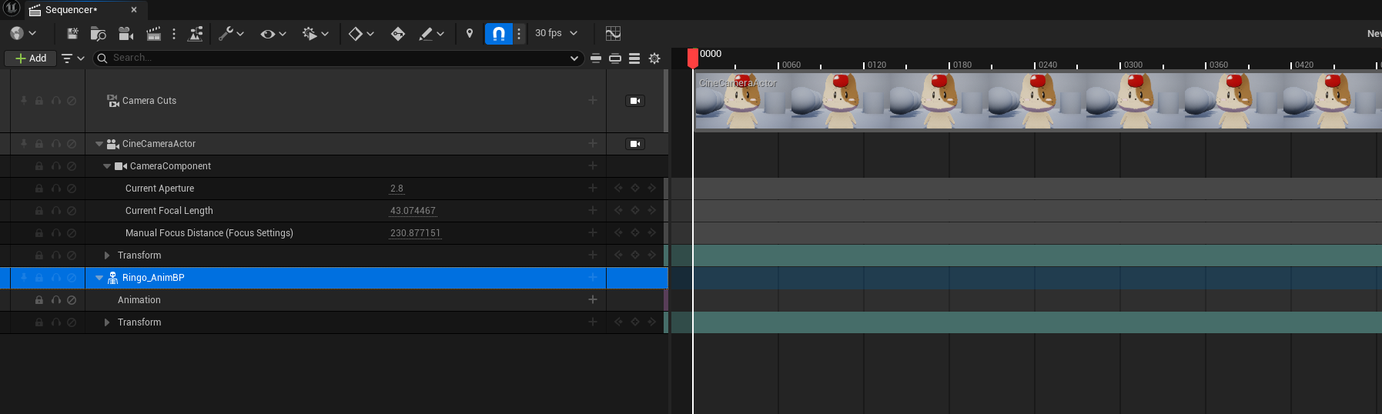
Task: Click the red playhead at frame 0000
Action: pos(693,56)
